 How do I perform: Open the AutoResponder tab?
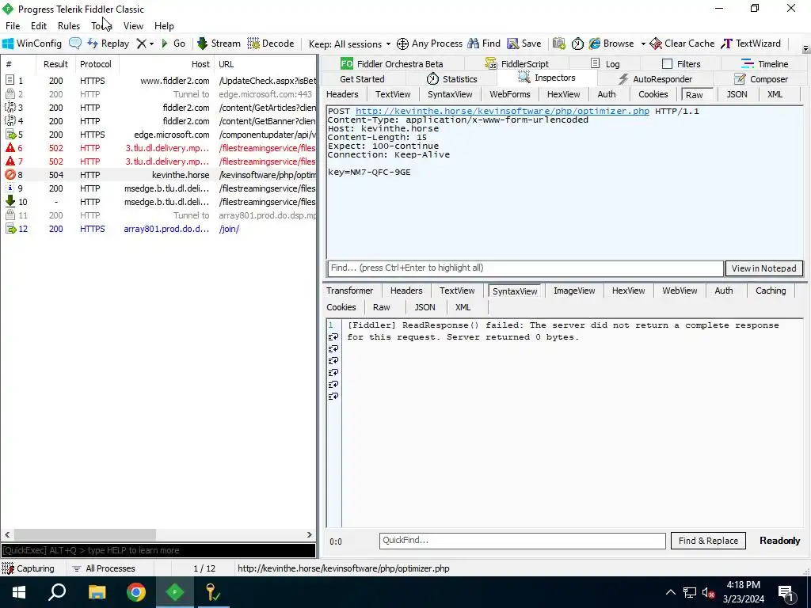tap(655, 79)
